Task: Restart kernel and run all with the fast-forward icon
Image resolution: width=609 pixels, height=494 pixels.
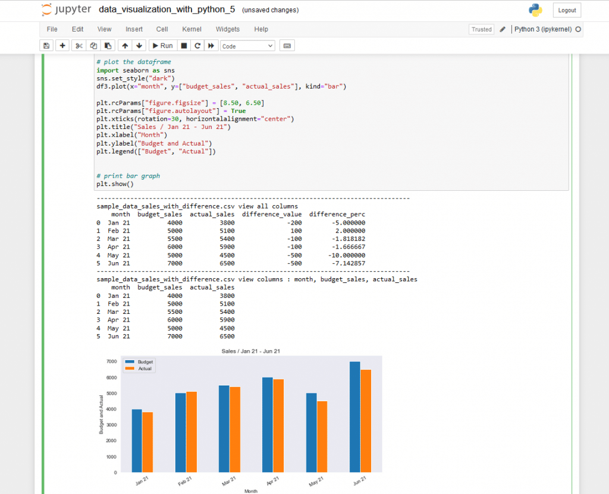Action: point(211,46)
